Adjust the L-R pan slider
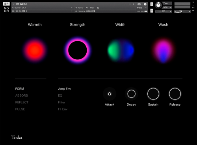This screenshot has height=145, width=197. [x=164, y=12]
